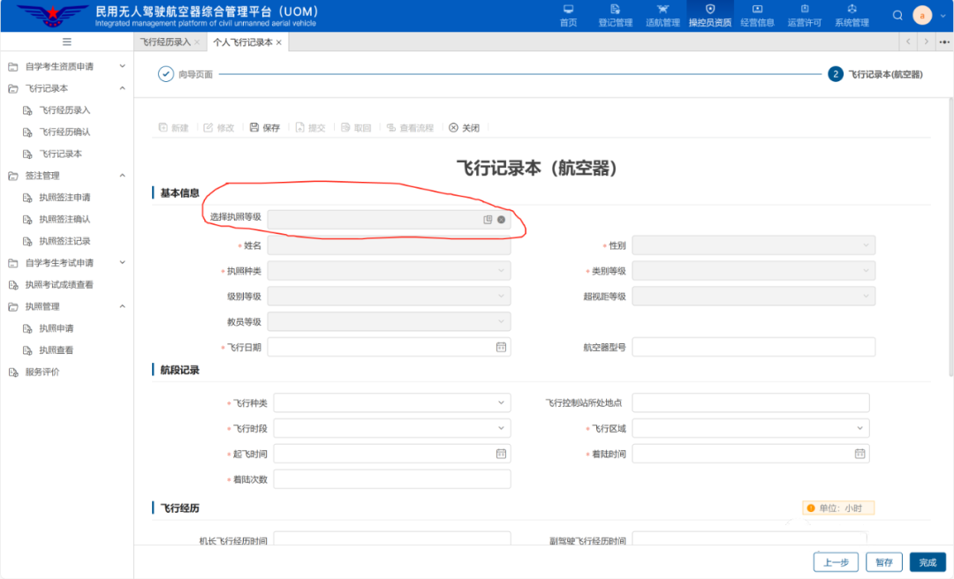Click the 航空器型号 input field

[753, 347]
